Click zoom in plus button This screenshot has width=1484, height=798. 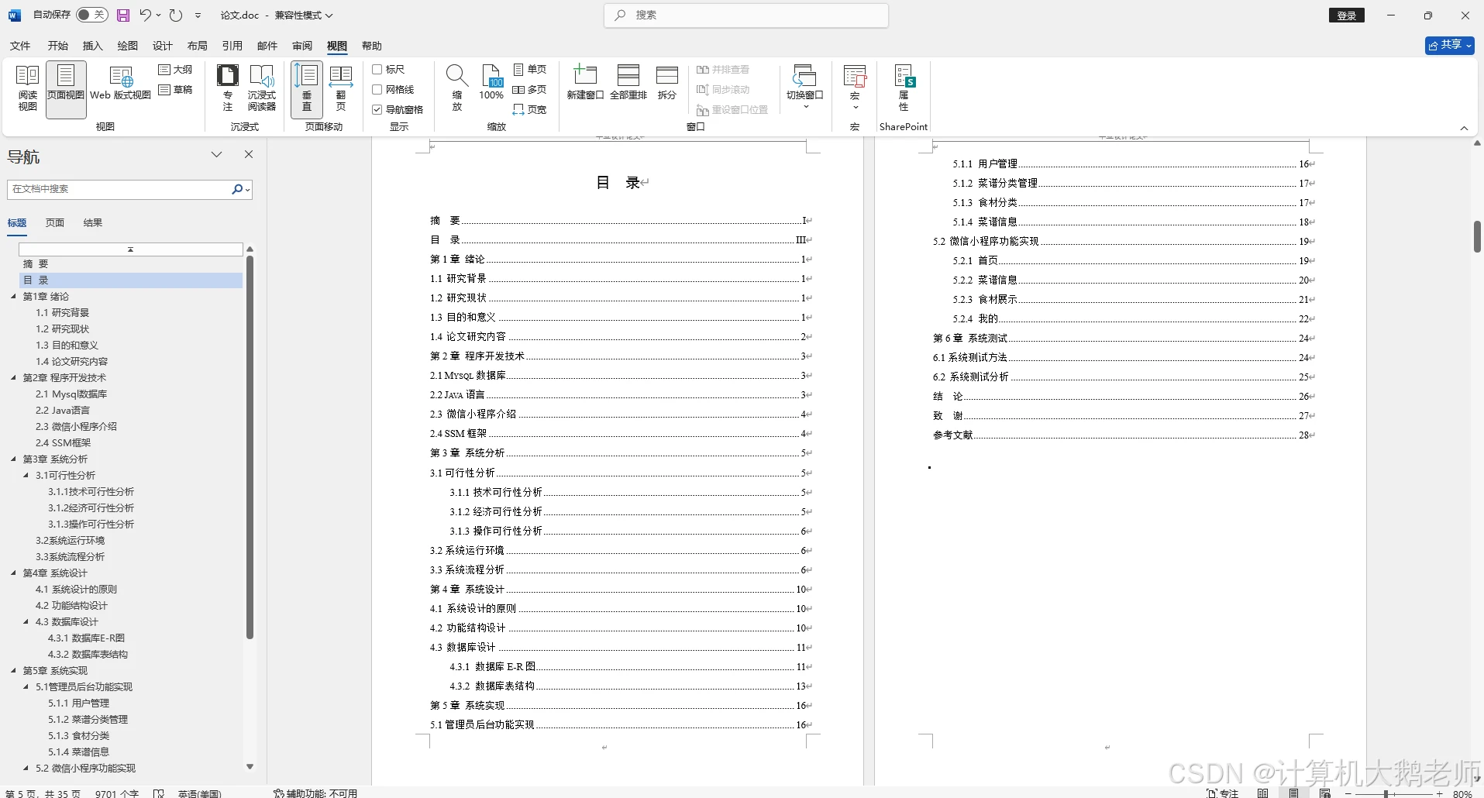click(x=1440, y=794)
